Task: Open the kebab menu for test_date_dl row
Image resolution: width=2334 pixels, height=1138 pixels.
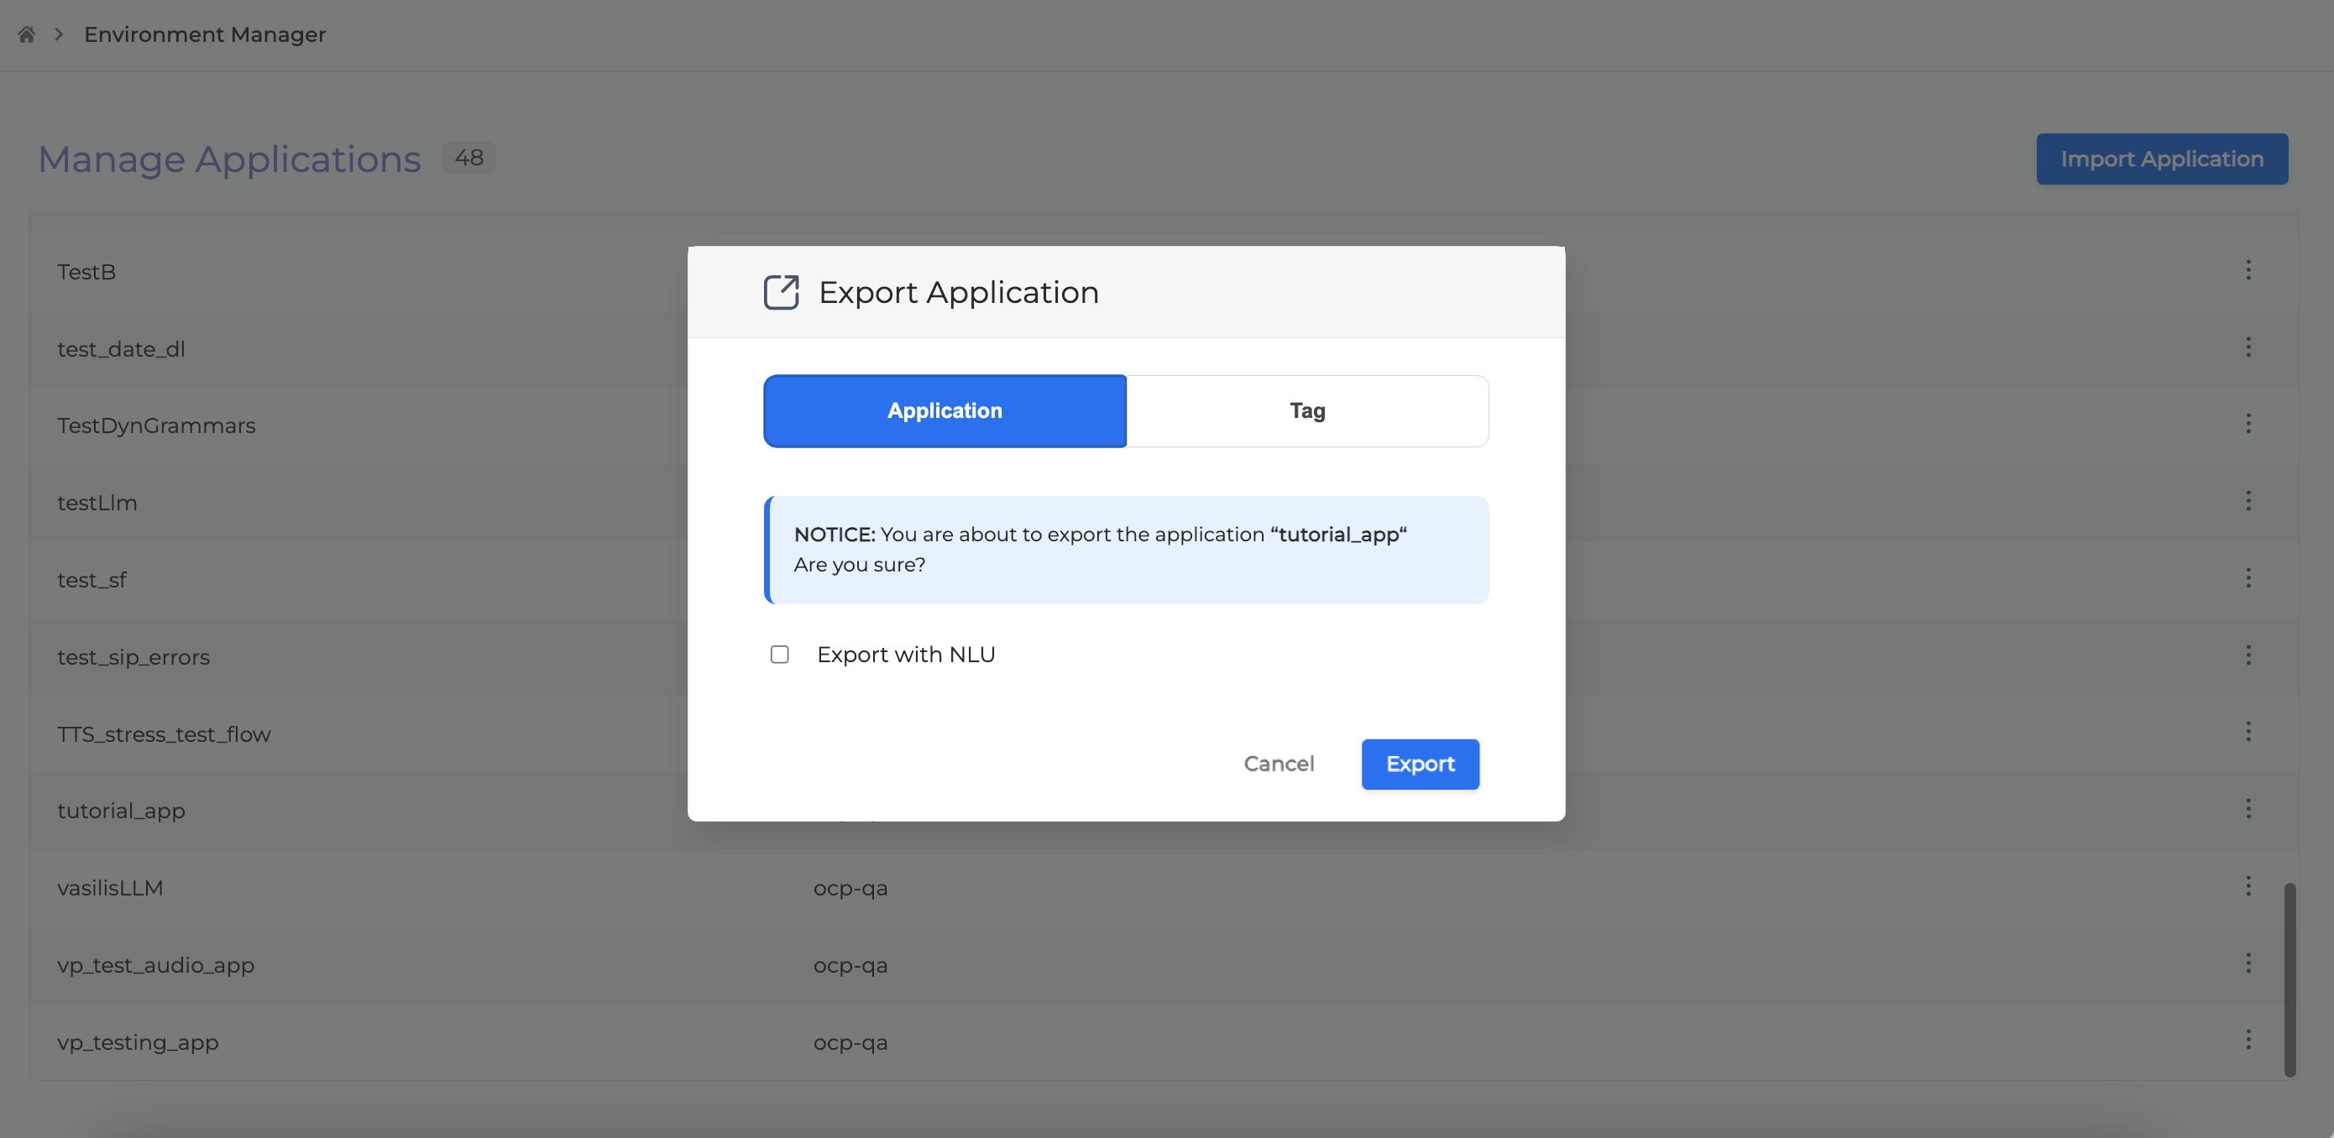Action: pos(2247,347)
